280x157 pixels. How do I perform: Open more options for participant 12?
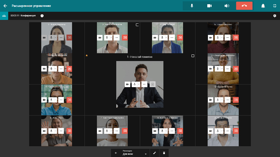(x=228, y=69)
